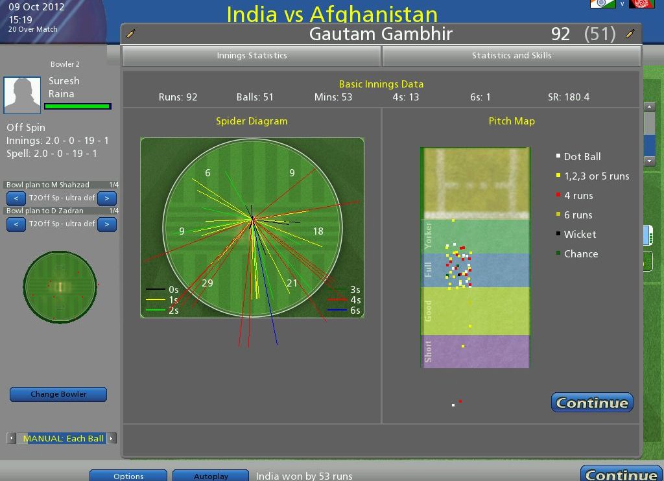Select previous bowl plan to M Shahzad
Viewport: 664px width, 481px height.
click(16, 198)
